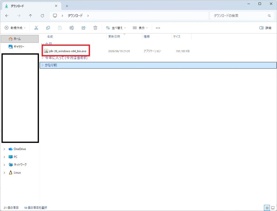The image size is (277, 211).
Task: Expand Linux in the navigation pane
Action: pyautogui.click(x=4, y=173)
